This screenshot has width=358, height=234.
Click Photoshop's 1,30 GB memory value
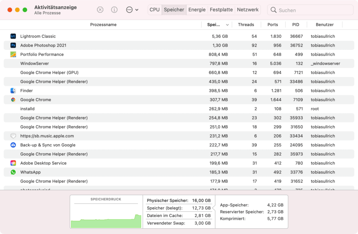pos(220,45)
